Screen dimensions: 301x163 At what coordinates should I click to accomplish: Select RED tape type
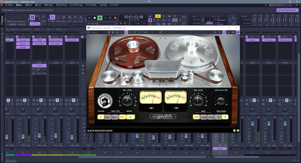pos(122,117)
